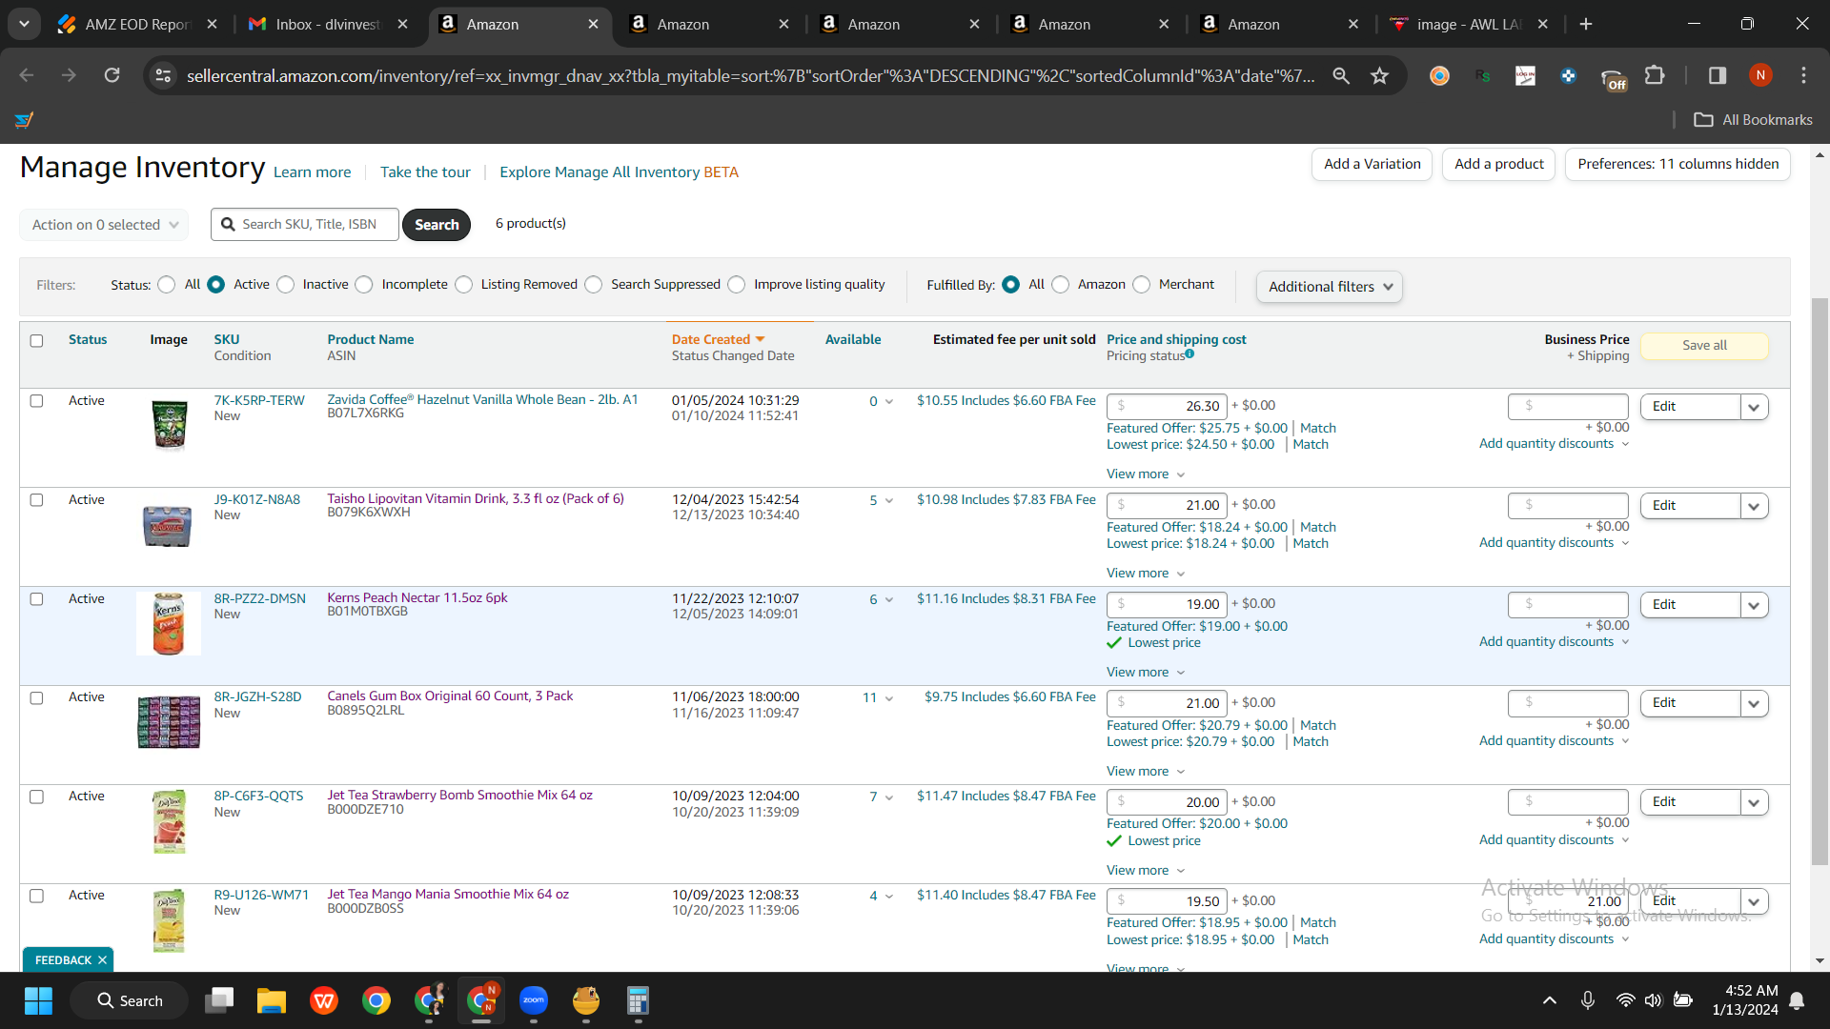Click the Product Name column header
This screenshot has height=1029, width=1830.
(x=371, y=339)
